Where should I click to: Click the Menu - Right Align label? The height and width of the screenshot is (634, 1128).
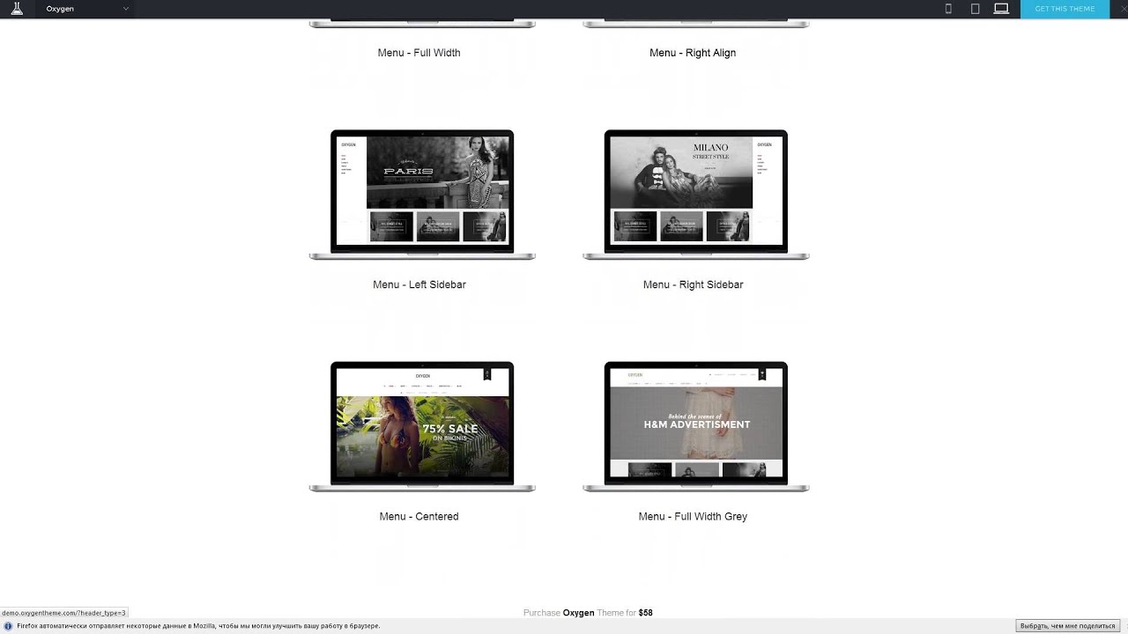(693, 53)
